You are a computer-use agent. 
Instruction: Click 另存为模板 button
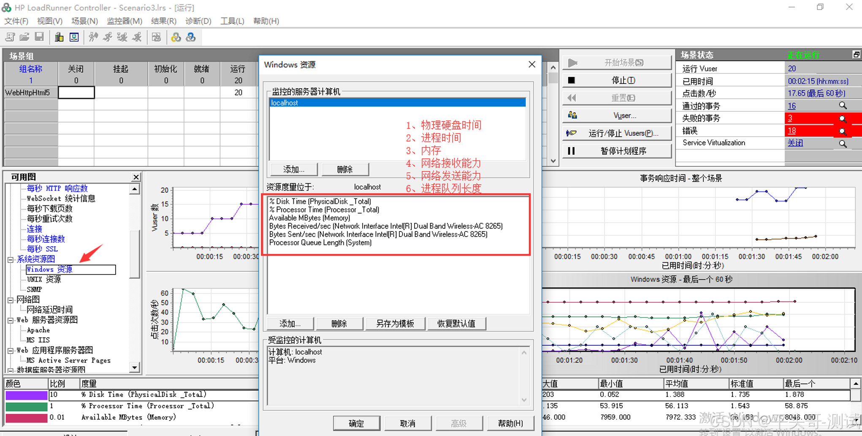pyautogui.click(x=395, y=323)
